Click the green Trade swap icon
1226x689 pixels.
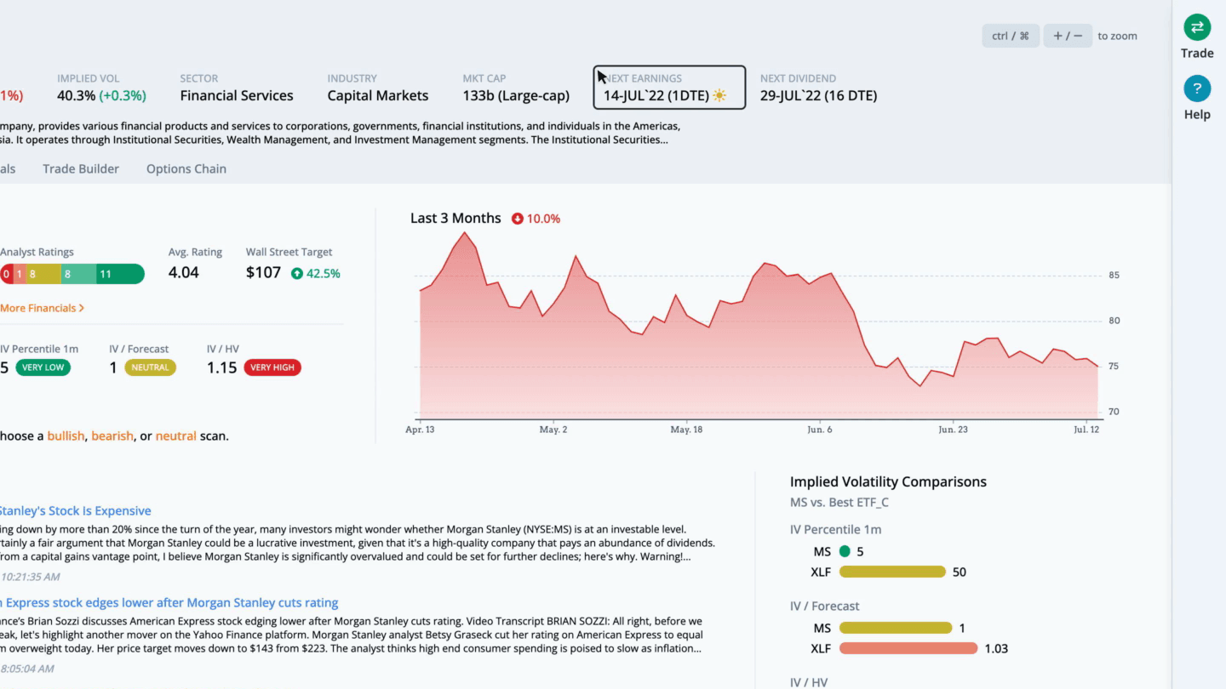pos(1197,27)
